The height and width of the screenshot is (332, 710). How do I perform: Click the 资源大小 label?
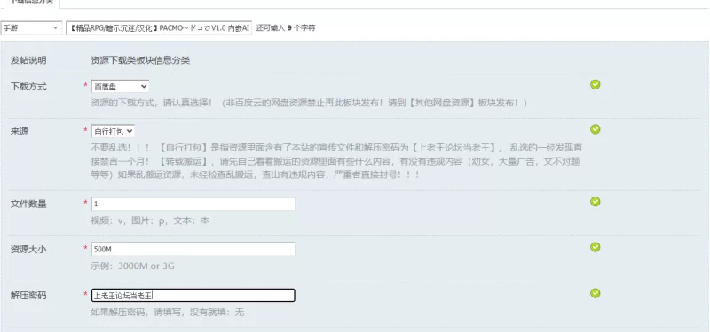28,249
